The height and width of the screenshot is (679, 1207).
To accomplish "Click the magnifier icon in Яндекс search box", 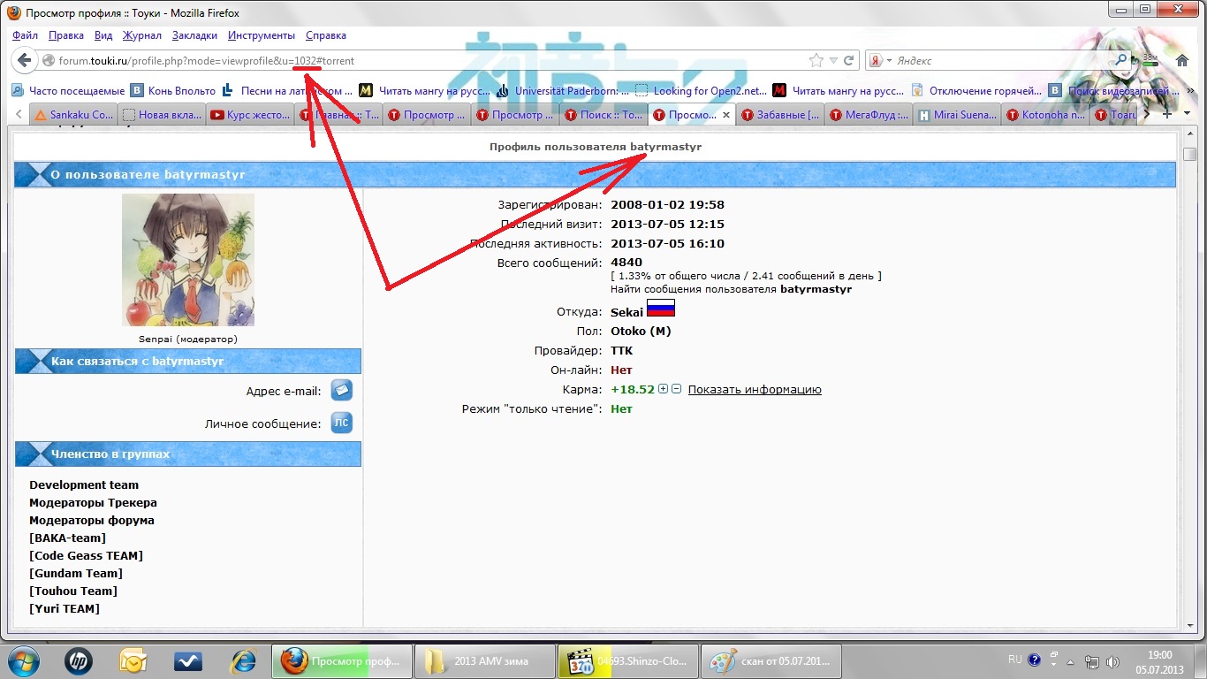I will [x=1121, y=60].
